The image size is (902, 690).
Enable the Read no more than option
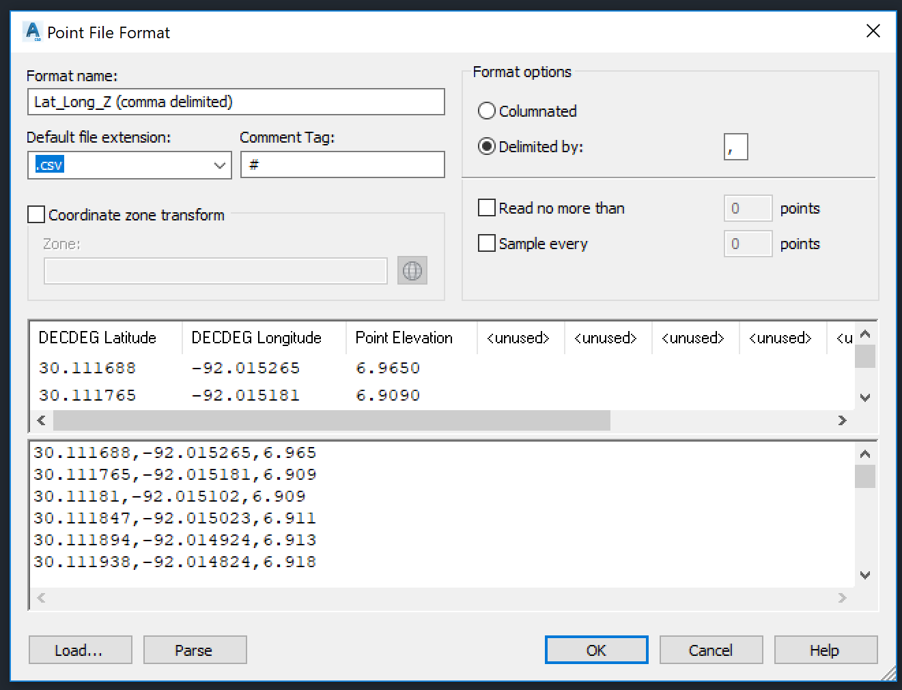486,207
